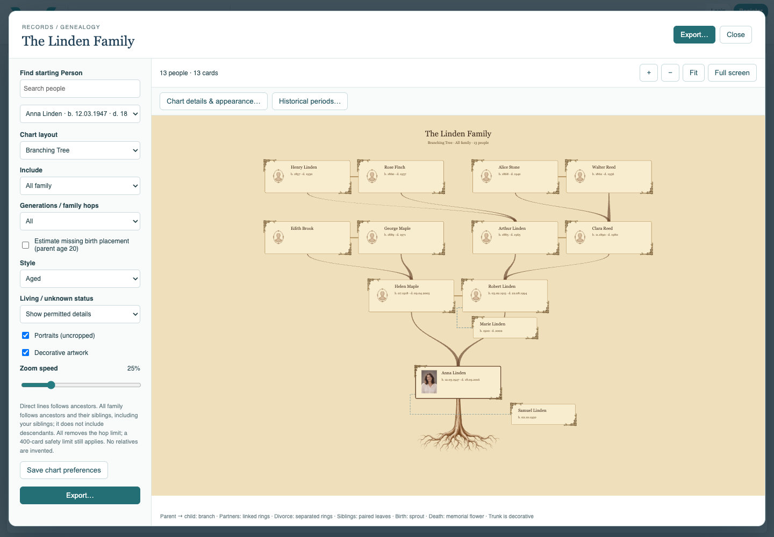The height and width of the screenshot is (537, 774).
Task: Toggle Estimate missing birth placement checkbox
Action: point(25,245)
